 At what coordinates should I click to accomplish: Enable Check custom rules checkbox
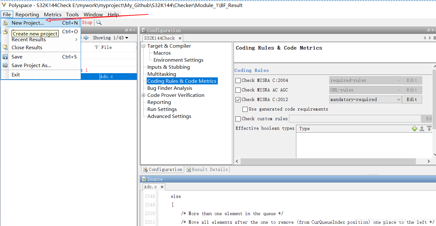[x=238, y=119]
